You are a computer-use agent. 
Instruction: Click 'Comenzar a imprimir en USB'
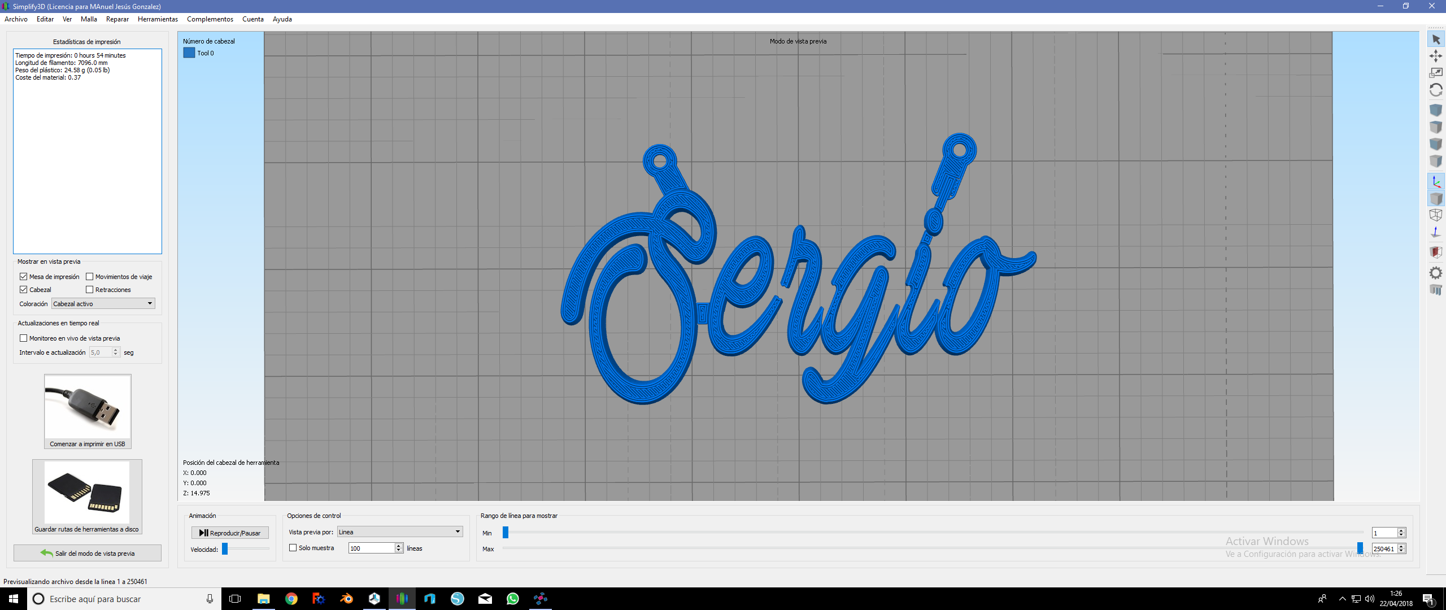tap(88, 411)
